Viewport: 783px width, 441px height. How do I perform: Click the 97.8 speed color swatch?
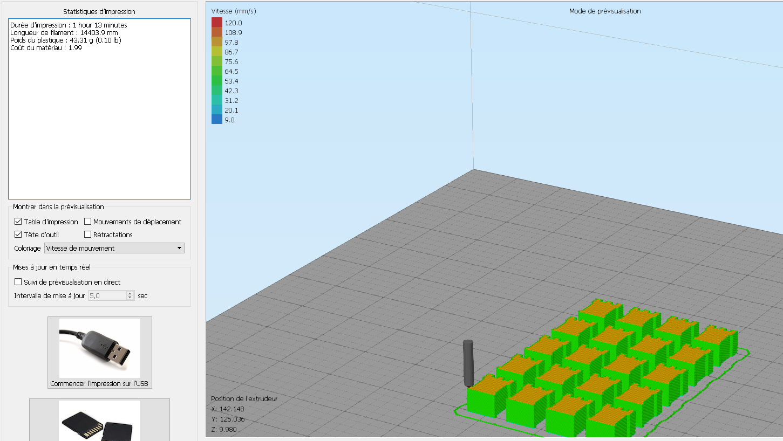pos(217,42)
